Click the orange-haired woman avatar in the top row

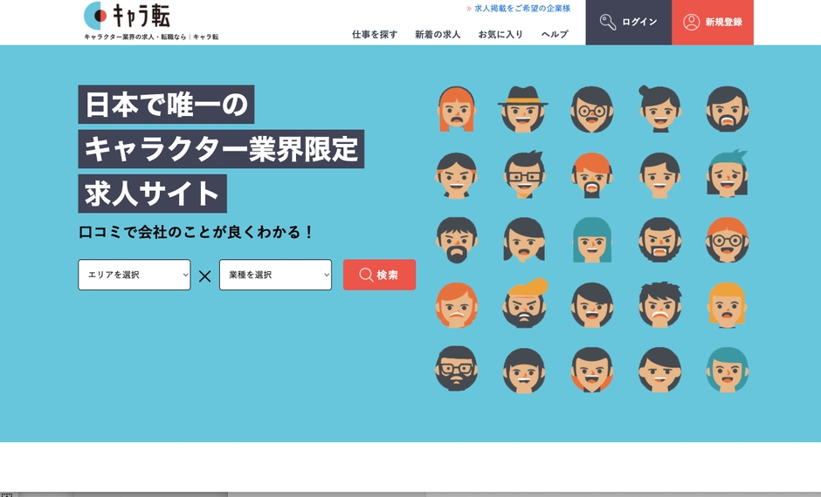coord(455,109)
